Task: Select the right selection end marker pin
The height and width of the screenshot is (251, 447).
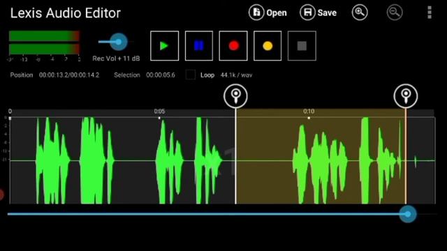Action: click(406, 96)
